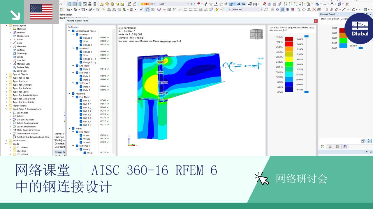The height and width of the screenshot is (209, 373).
Task: Toggle the Bolt 2, 4 checkbox
Action: pos(81,125)
